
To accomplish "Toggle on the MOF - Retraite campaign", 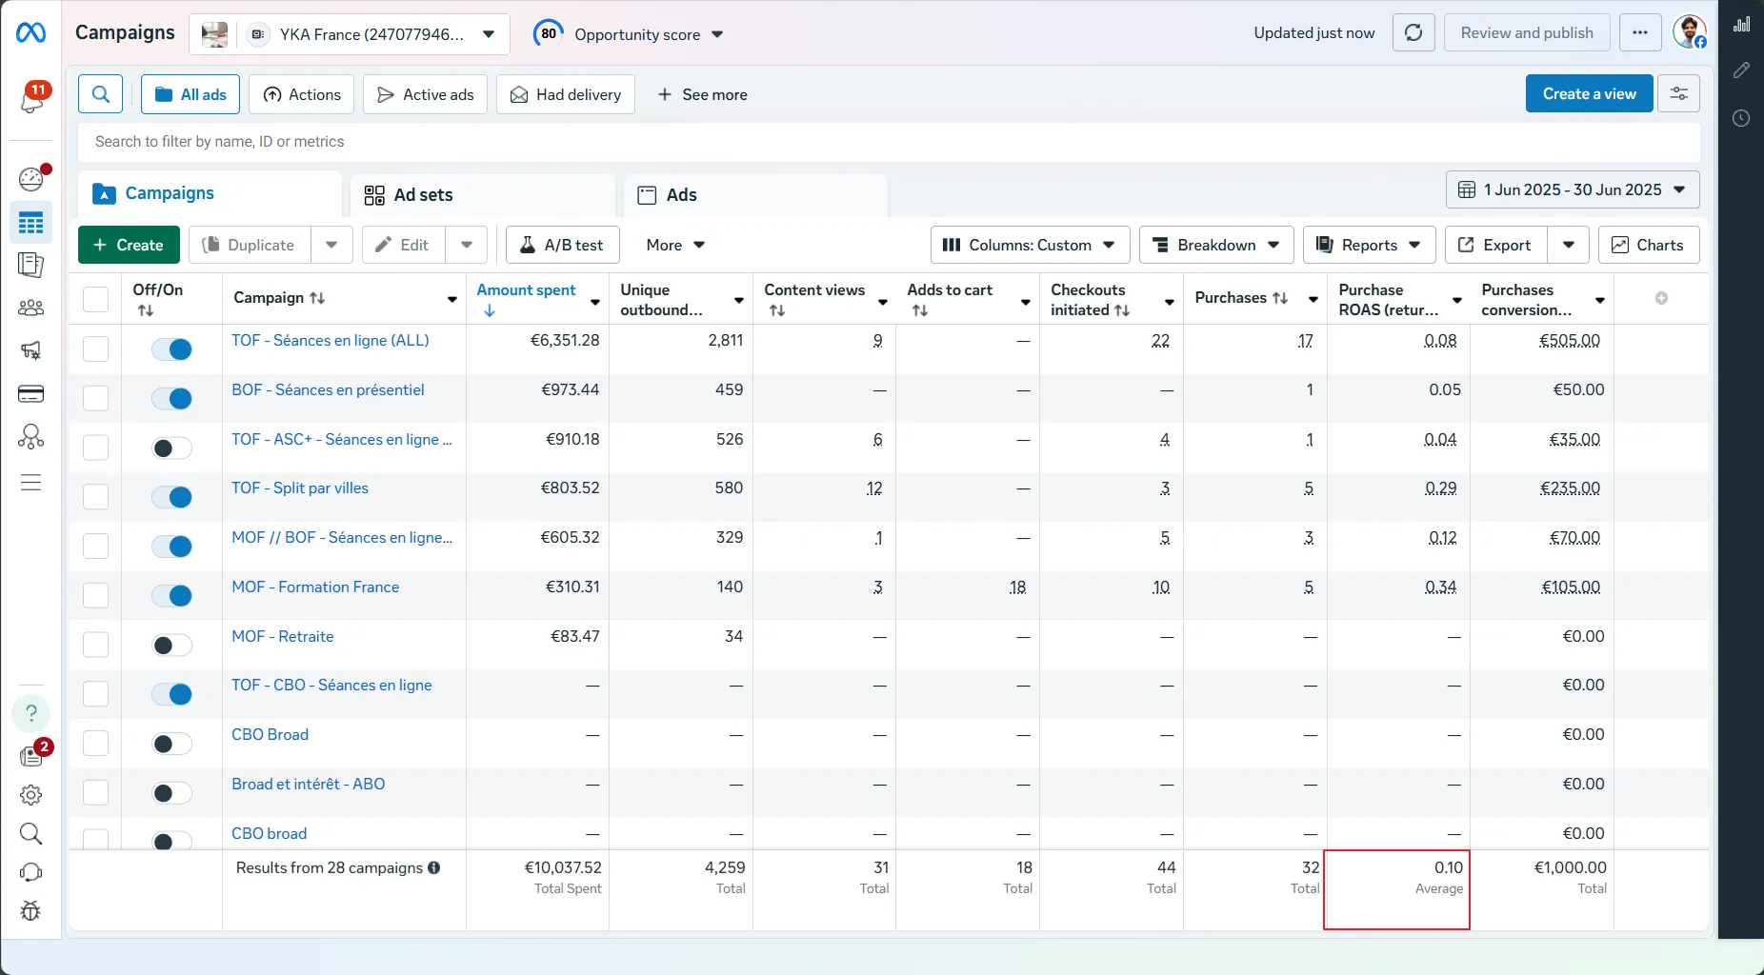I will click(172, 646).
